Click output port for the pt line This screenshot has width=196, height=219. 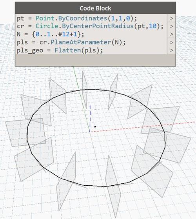(x=171, y=18)
